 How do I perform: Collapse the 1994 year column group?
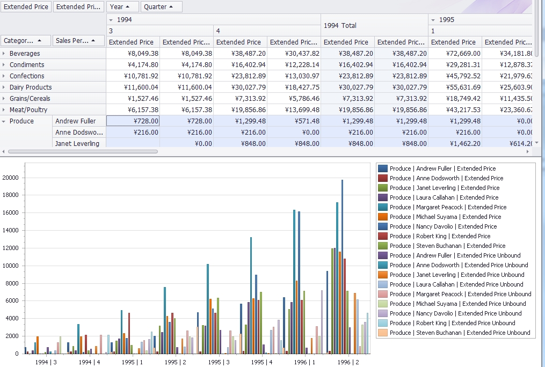click(111, 20)
